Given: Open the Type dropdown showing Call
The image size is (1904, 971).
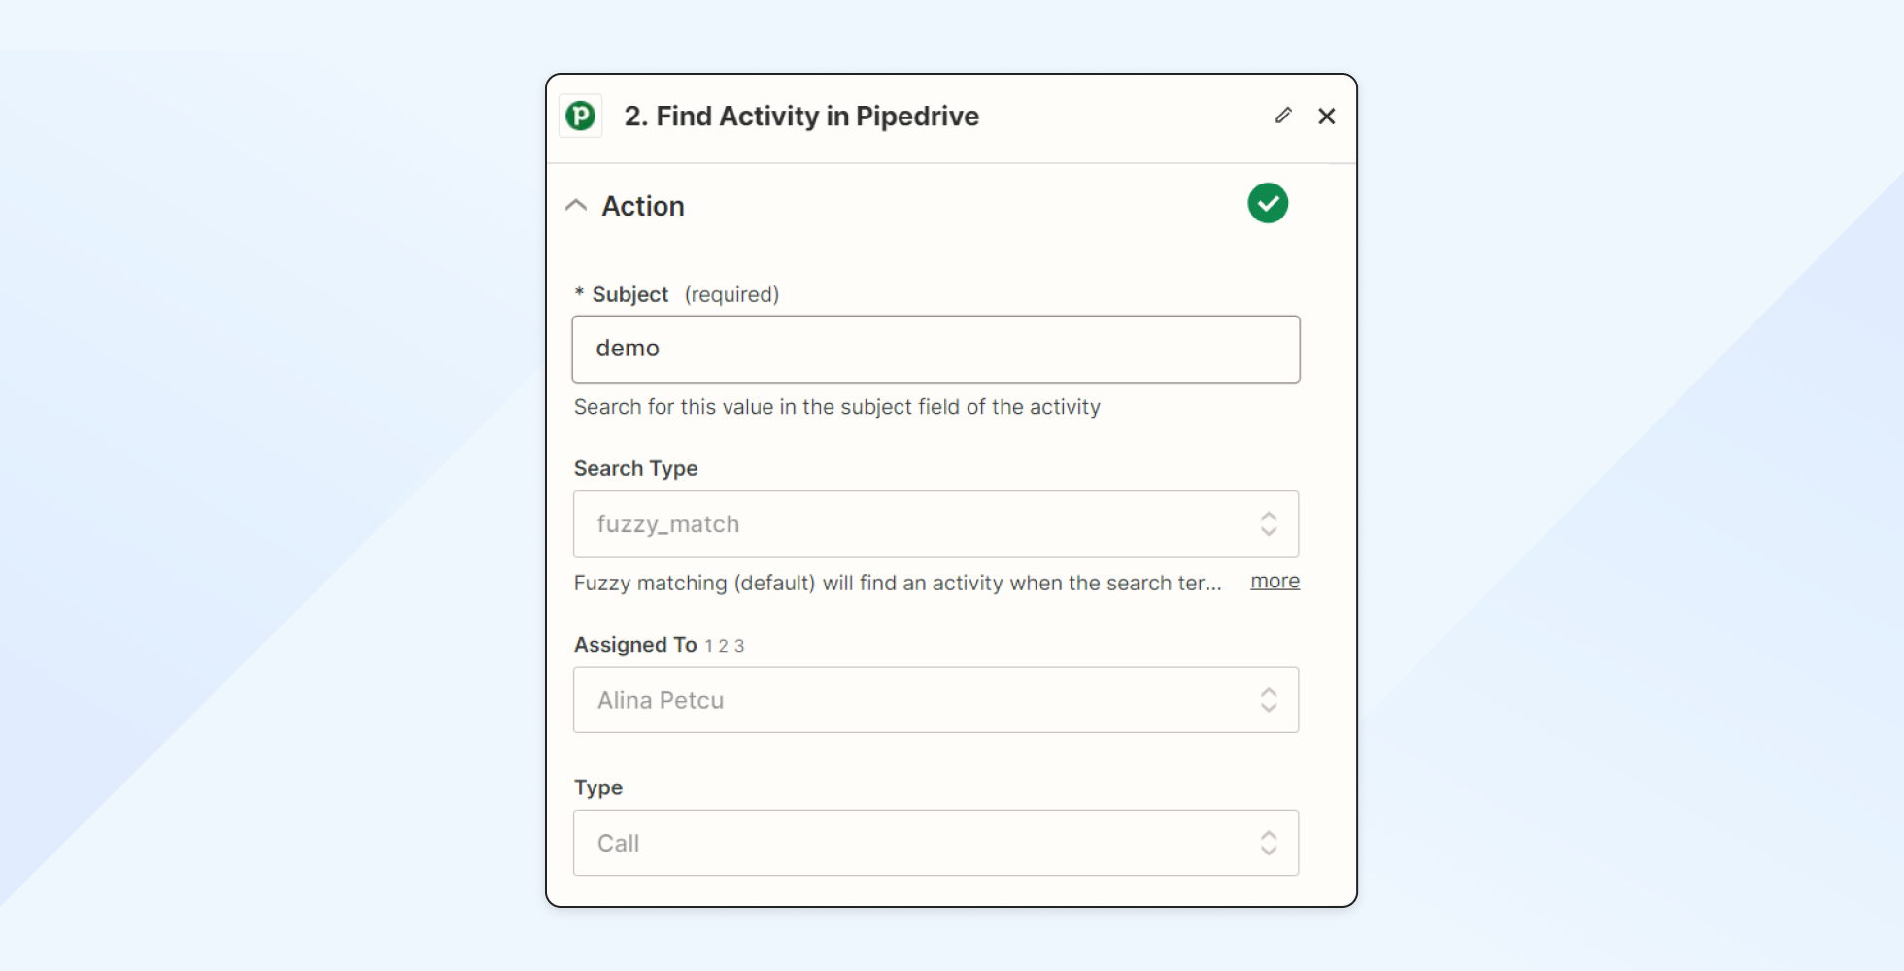Looking at the screenshot, I should click(x=935, y=843).
